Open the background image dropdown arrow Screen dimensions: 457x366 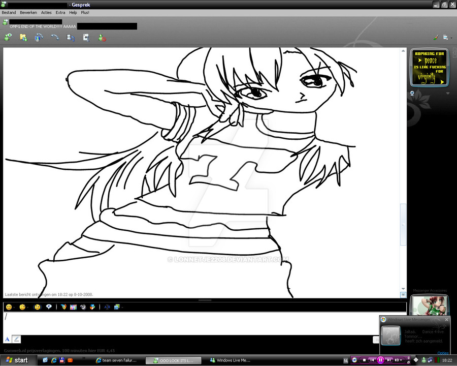122,307
